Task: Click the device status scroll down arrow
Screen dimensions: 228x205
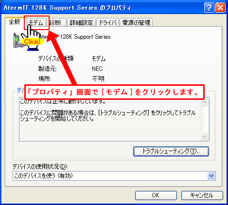Action: tap(205, 137)
